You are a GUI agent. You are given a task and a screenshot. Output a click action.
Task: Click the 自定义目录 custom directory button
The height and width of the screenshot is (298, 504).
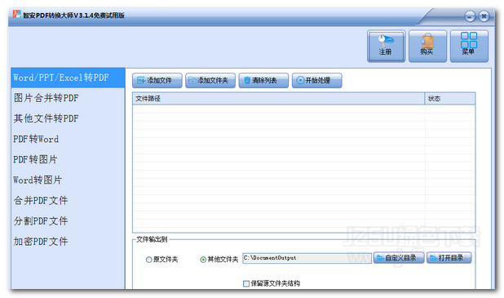(x=399, y=258)
